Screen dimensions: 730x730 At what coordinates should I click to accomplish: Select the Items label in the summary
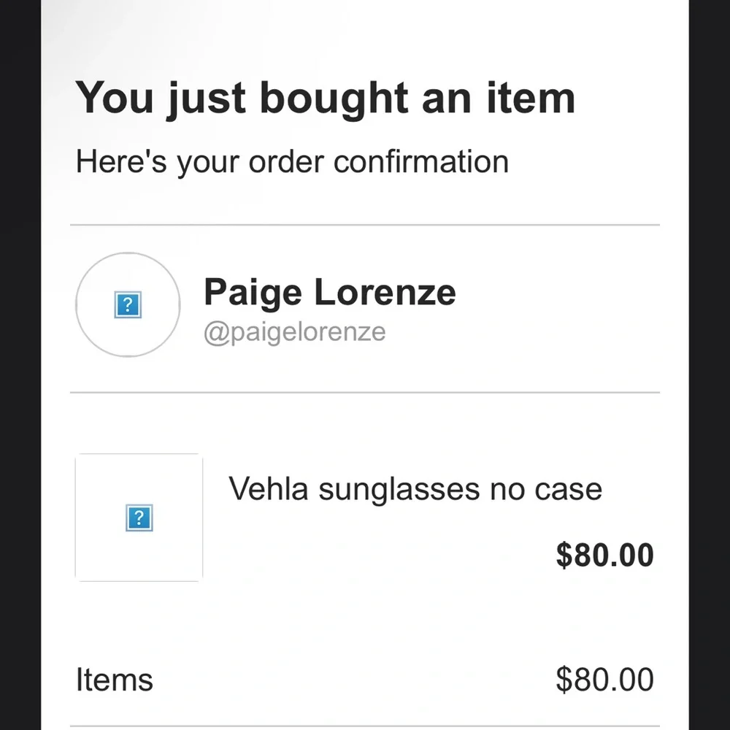[114, 680]
